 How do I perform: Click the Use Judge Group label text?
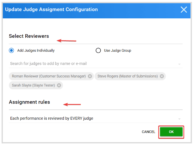[117, 51]
